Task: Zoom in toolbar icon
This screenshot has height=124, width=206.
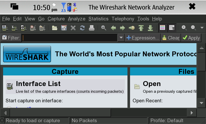Action: [184, 28]
